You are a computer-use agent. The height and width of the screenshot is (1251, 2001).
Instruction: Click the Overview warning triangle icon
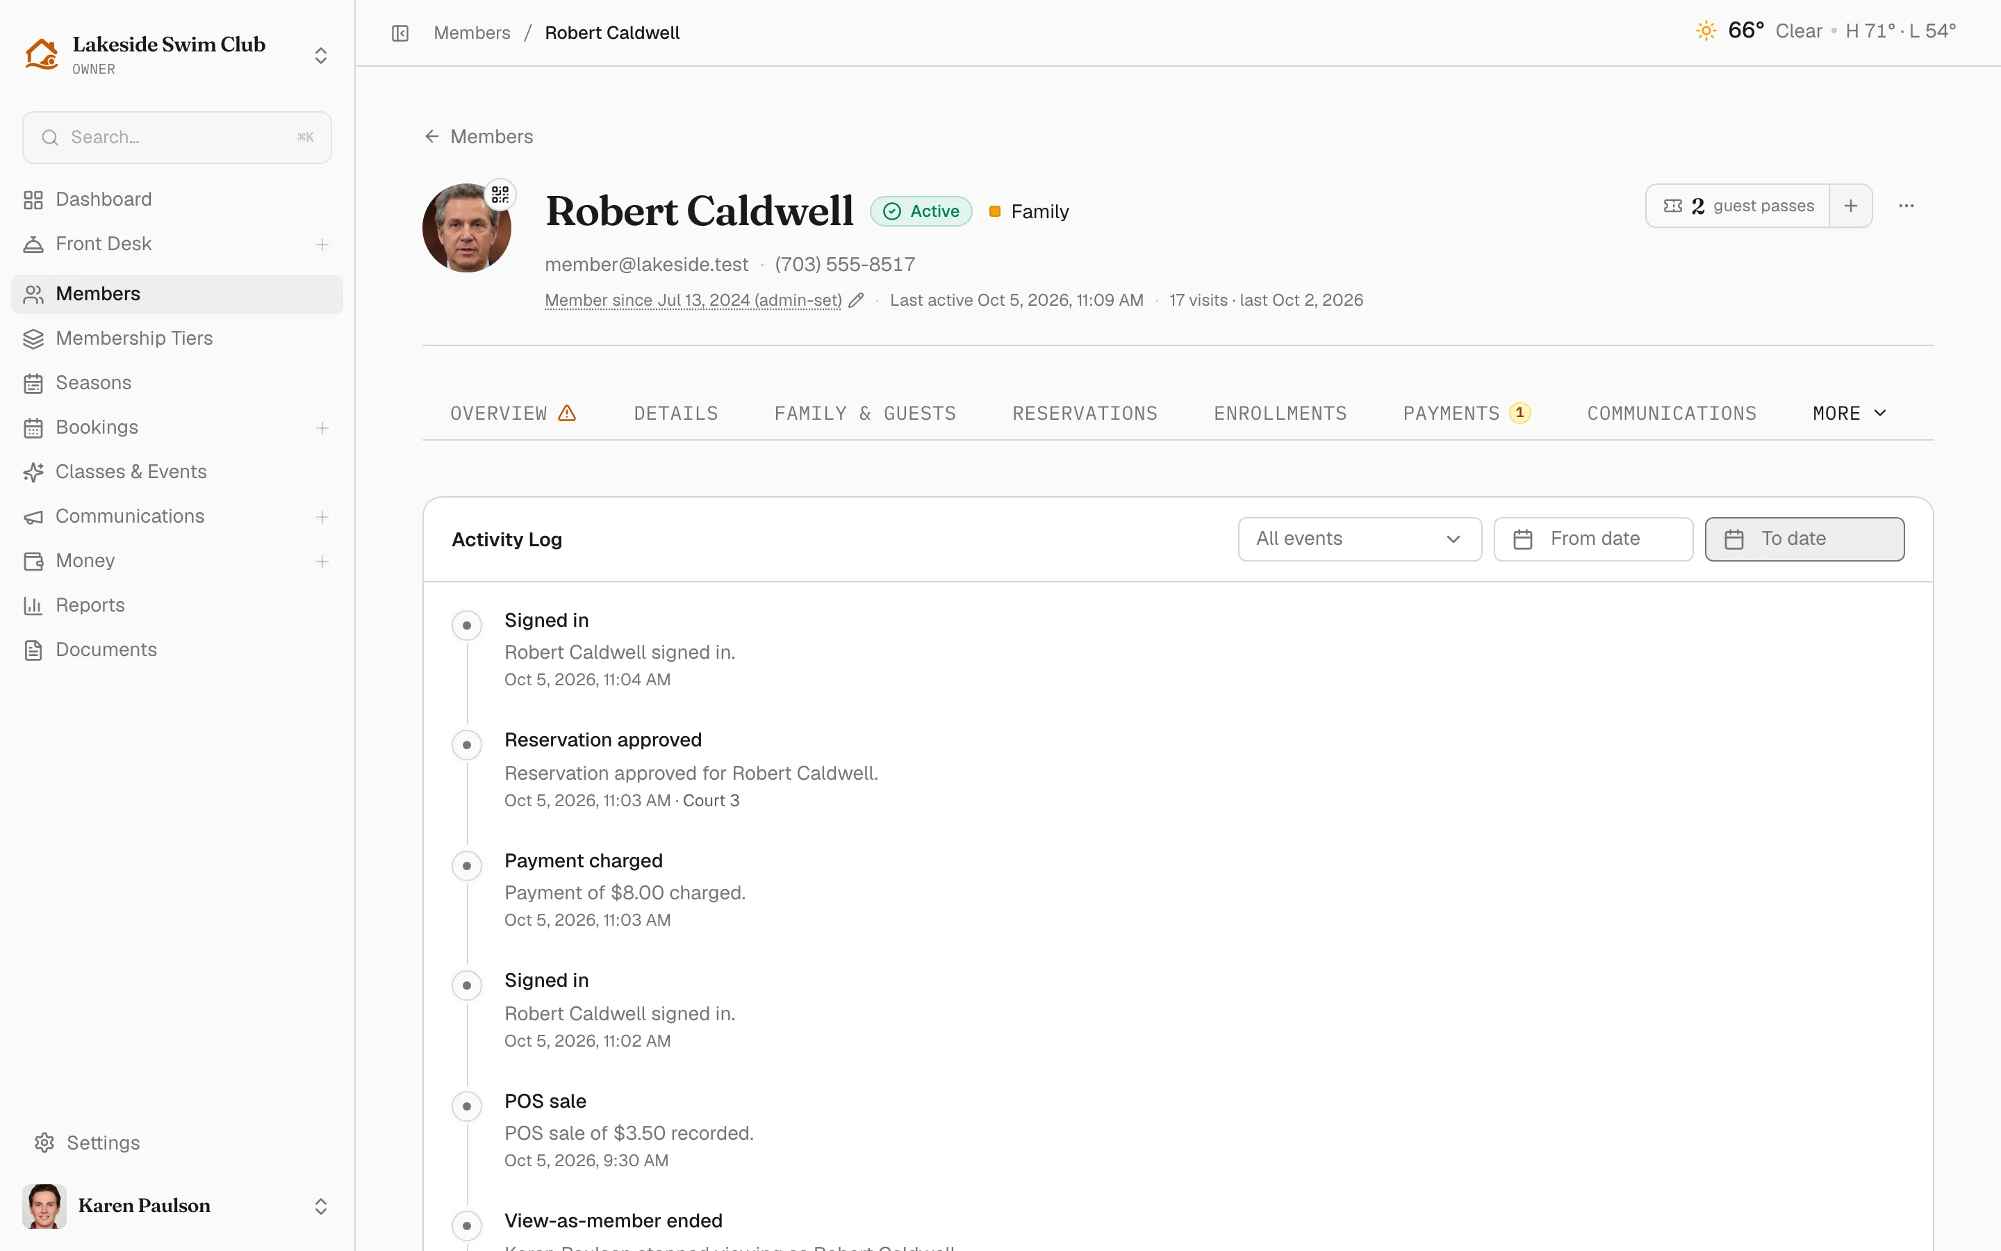click(x=567, y=413)
